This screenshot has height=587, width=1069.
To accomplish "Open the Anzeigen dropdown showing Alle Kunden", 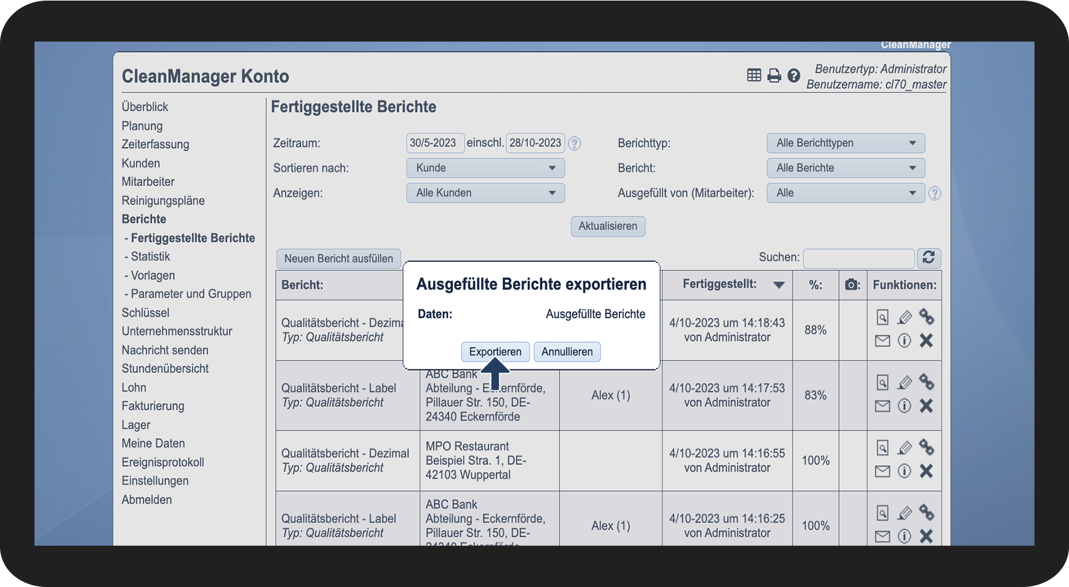I will pos(485,193).
